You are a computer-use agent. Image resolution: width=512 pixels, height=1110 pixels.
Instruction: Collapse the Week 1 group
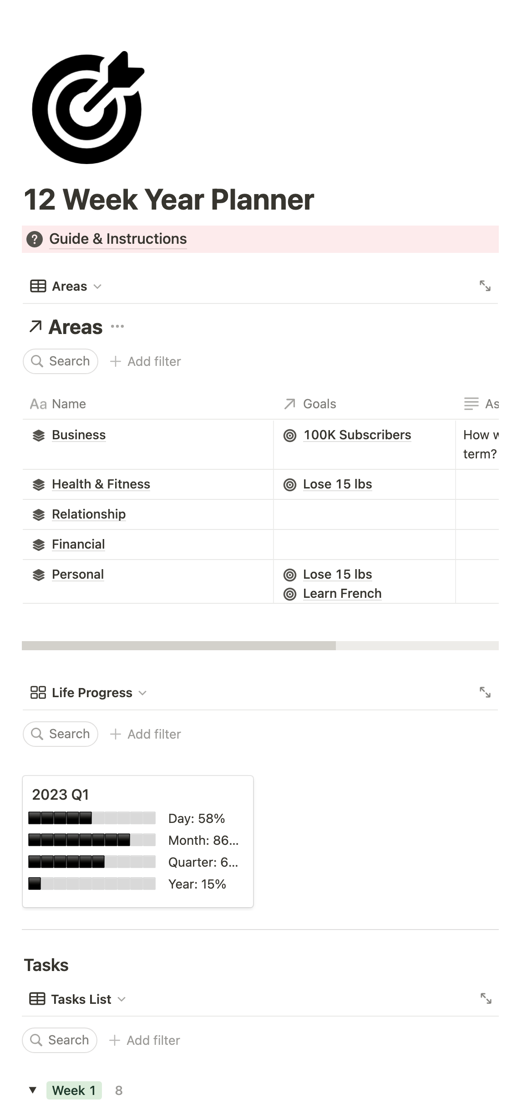tap(33, 1090)
